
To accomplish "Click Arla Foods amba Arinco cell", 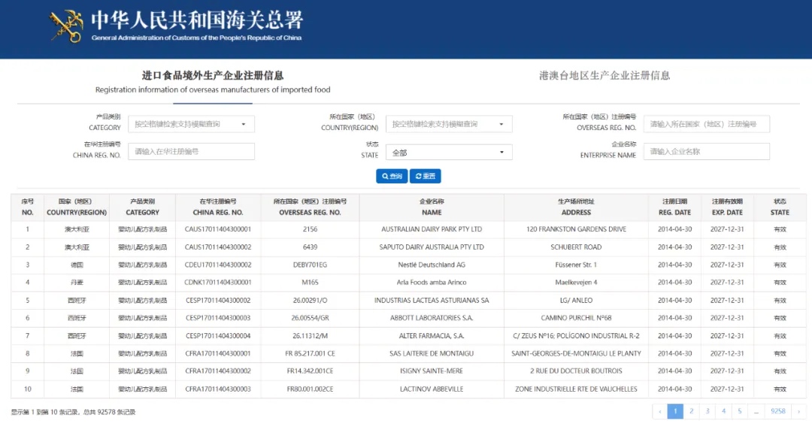I will click(x=432, y=282).
